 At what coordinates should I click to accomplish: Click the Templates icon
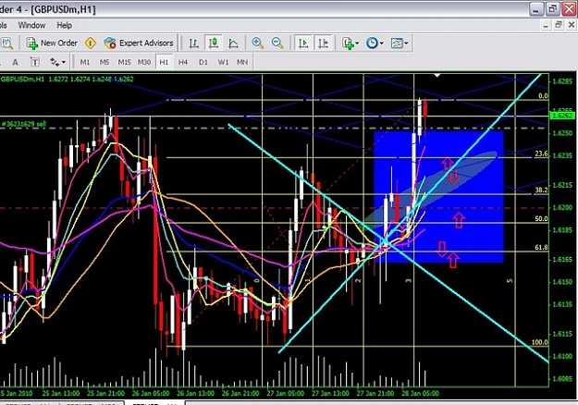click(x=397, y=43)
